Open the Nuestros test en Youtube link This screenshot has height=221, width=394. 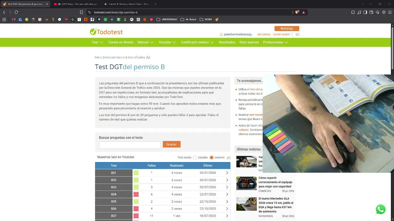(x=116, y=157)
